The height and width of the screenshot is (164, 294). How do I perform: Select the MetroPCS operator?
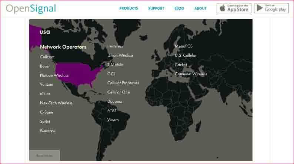click(x=184, y=46)
